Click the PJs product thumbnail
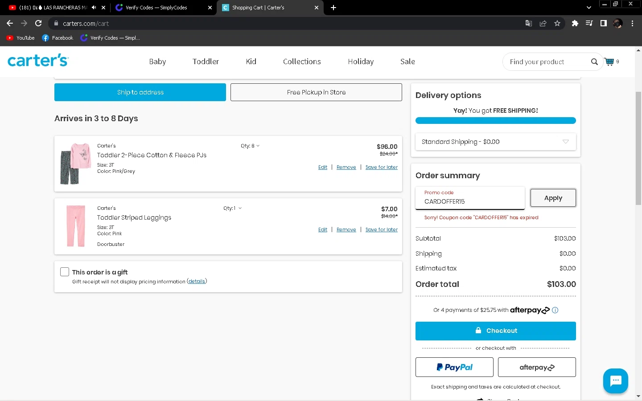642x401 pixels. pyautogui.click(x=75, y=163)
